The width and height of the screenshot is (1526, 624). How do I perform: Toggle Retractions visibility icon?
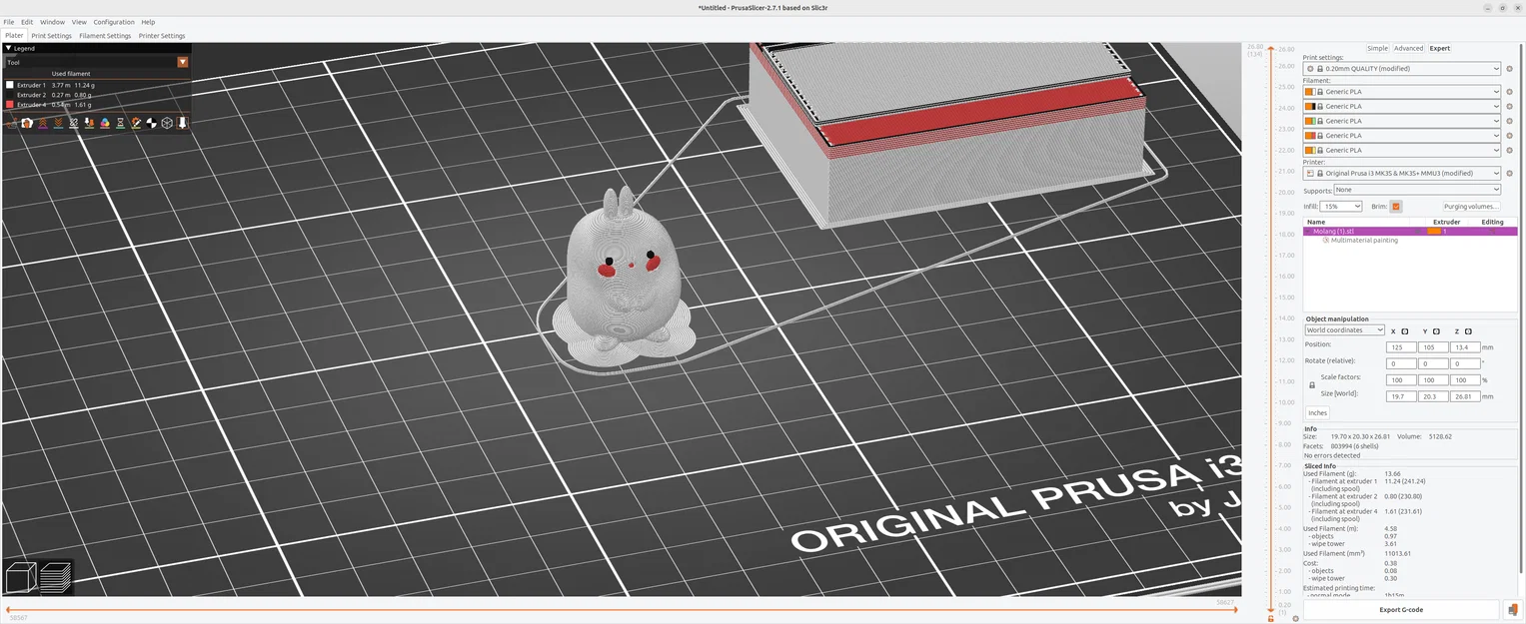pyautogui.click(x=43, y=123)
